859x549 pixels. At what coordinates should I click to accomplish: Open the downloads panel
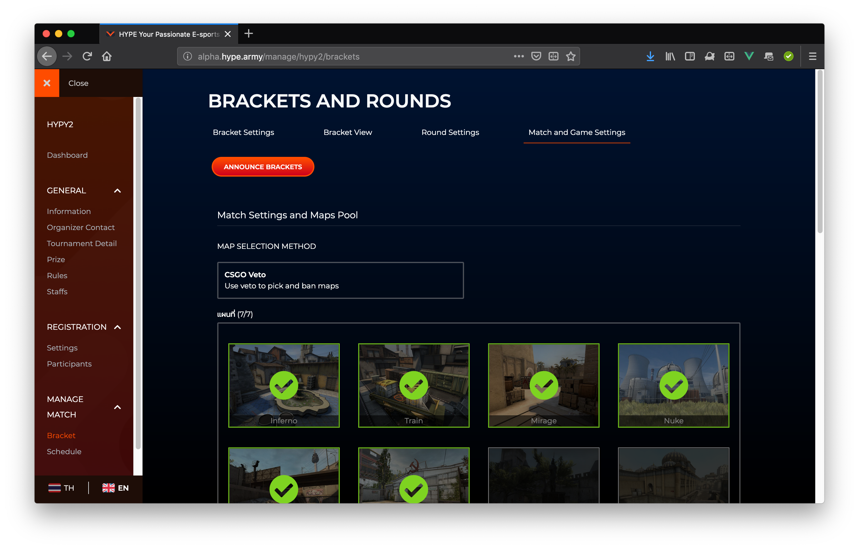(650, 57)
